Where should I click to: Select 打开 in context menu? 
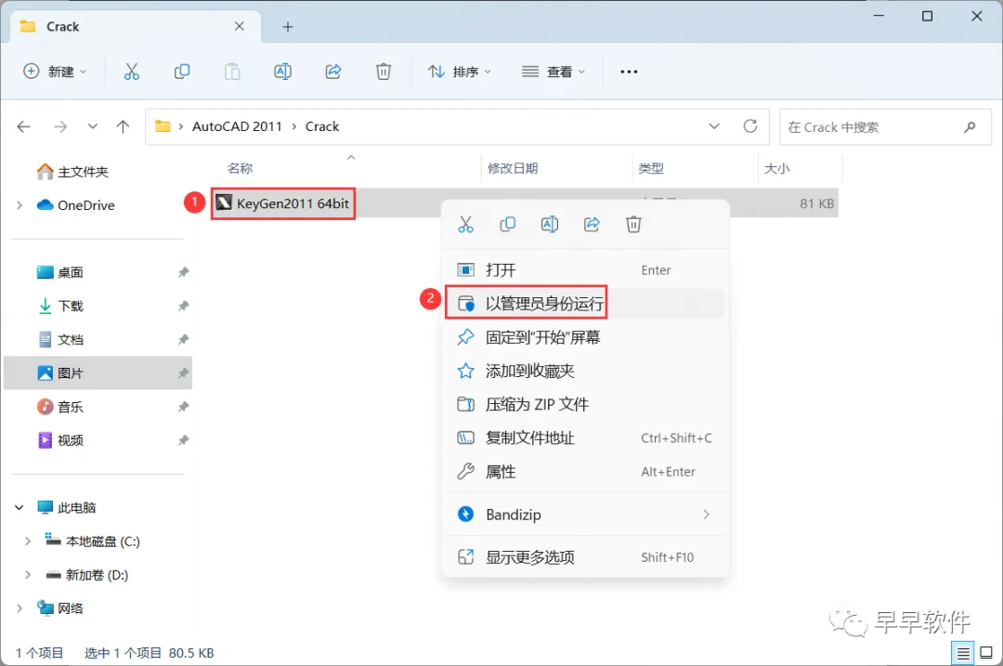585,270
